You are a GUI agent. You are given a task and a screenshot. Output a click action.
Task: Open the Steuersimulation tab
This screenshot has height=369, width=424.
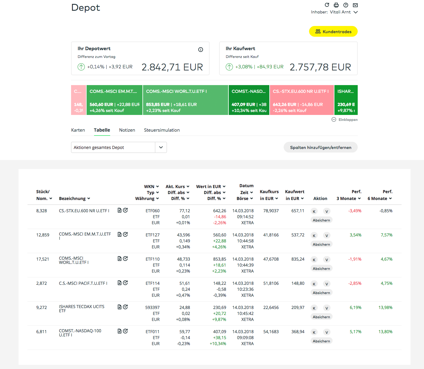point(162,130)
